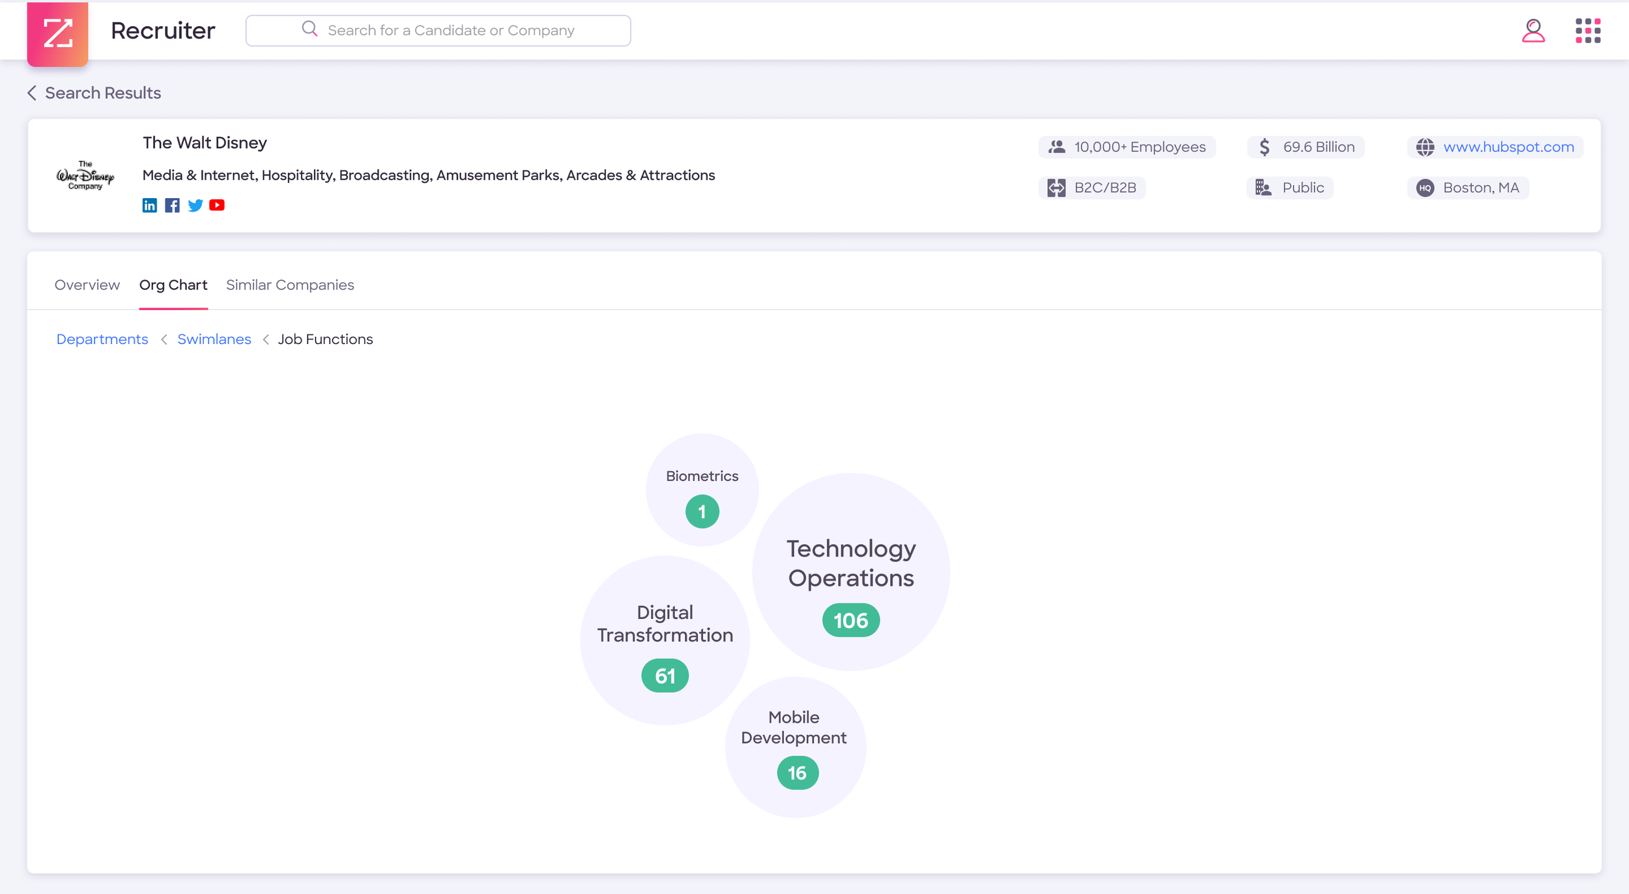
Task: Select the Digital Transformation bubble
Action: (x=665, y=640)
